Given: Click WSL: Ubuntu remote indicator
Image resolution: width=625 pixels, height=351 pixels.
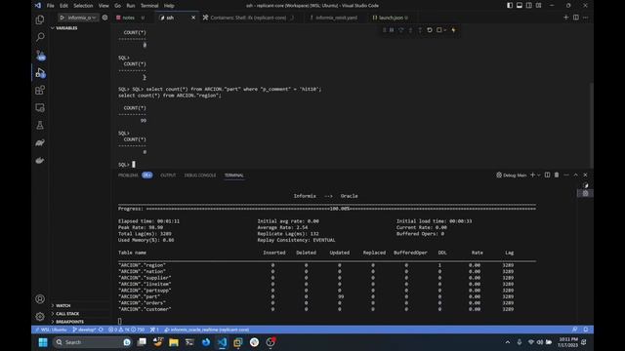Looking at the screenshot, I should [x=51, y=330].
